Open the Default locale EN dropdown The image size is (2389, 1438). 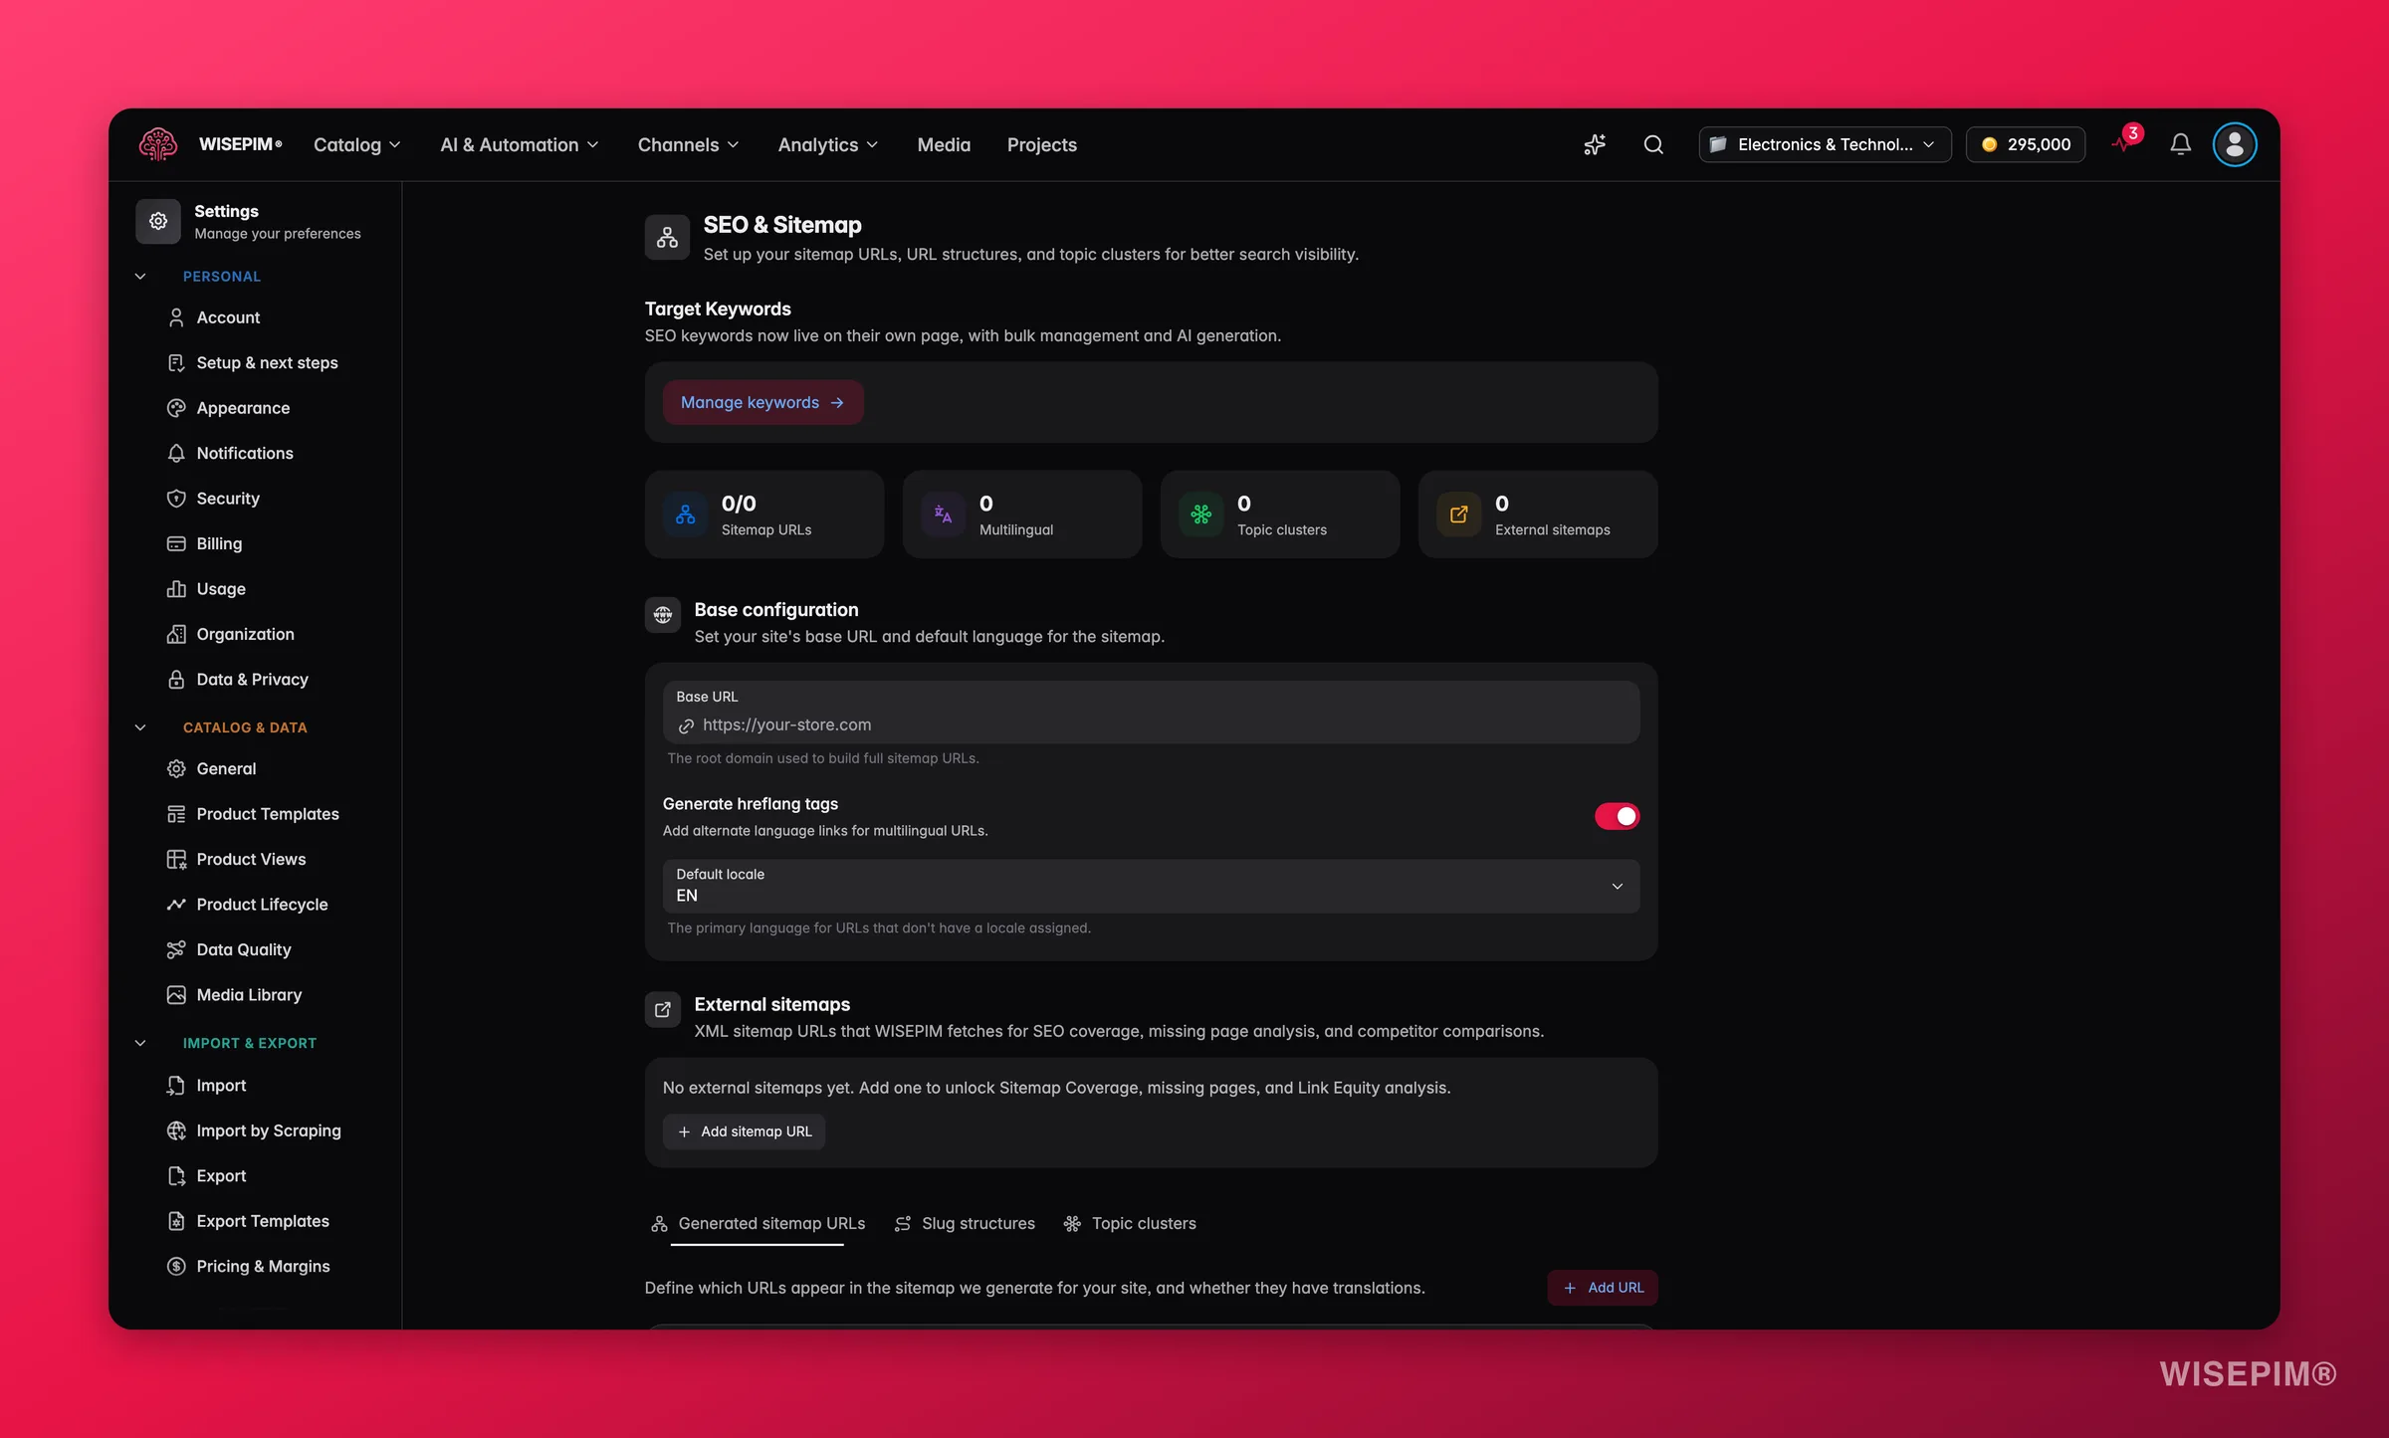(x=1151, y=886)
